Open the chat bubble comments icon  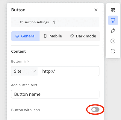tap(113, 51)
